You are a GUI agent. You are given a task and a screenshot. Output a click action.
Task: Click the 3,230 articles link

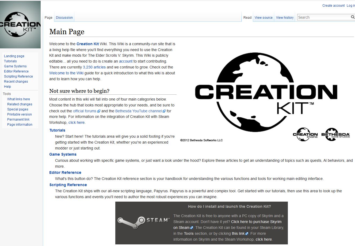pyautogui.click(x=94, y=67)
